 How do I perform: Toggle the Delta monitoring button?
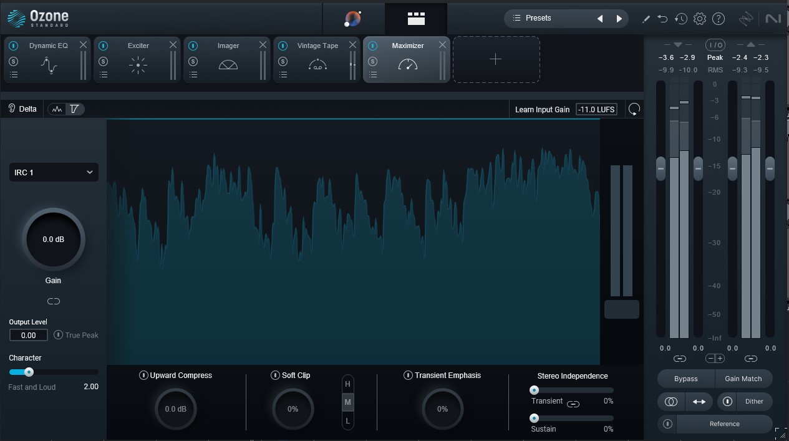click(23, 109)
